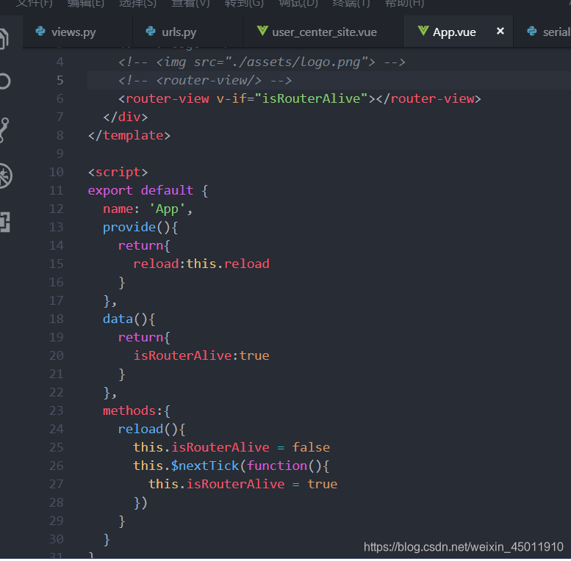Open the 终端(T) Terminal menu

[351, 4]
